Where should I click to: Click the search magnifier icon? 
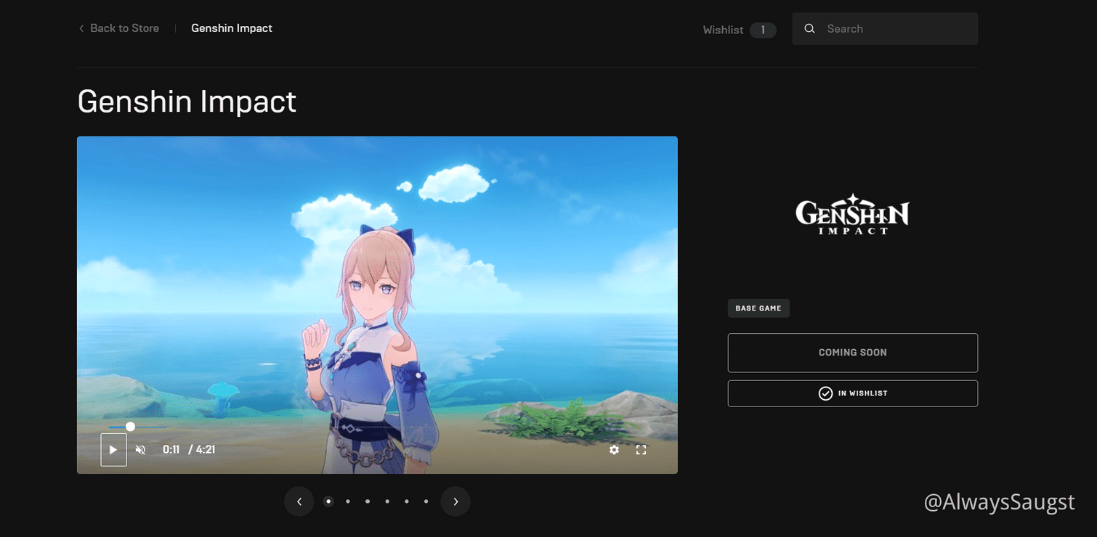pyautogui.click(x=809, y=28)
